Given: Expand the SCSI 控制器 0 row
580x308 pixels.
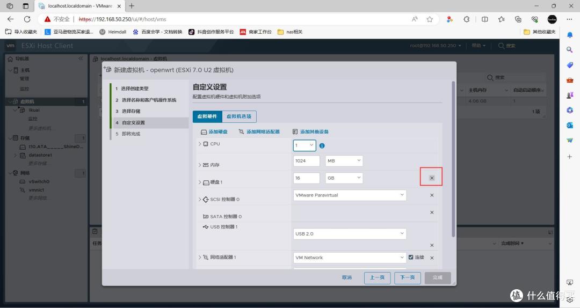Looking at the screenshot, I should click(200, 199).
